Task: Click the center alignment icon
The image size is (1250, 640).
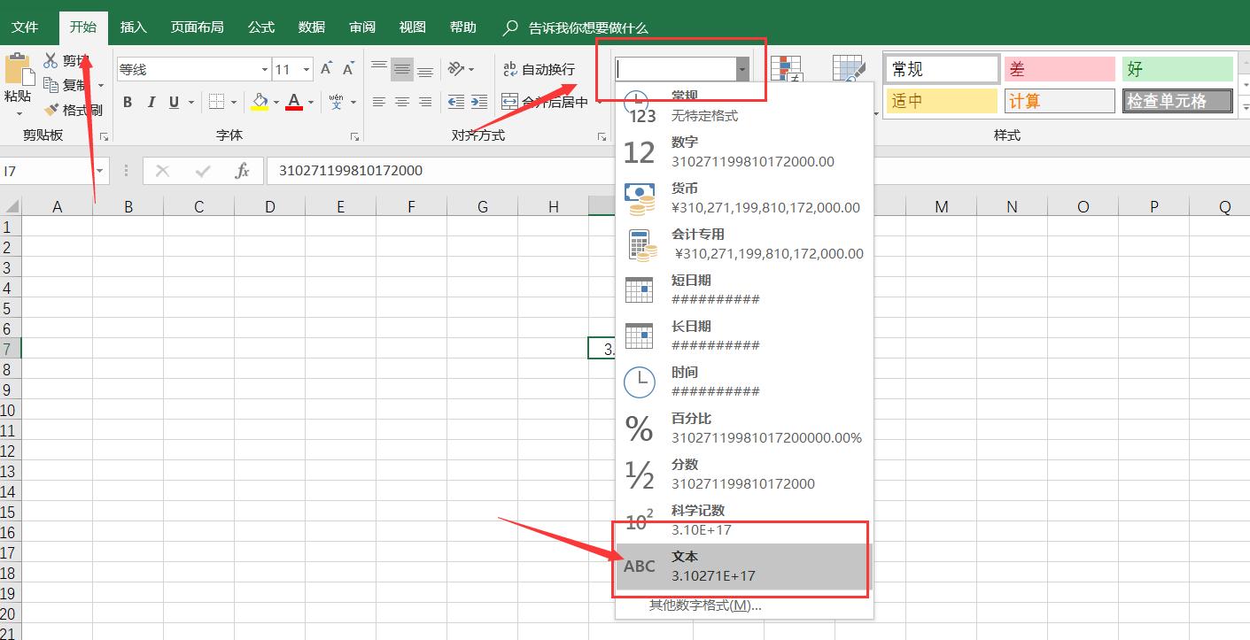Action: (x=403, y=101)
